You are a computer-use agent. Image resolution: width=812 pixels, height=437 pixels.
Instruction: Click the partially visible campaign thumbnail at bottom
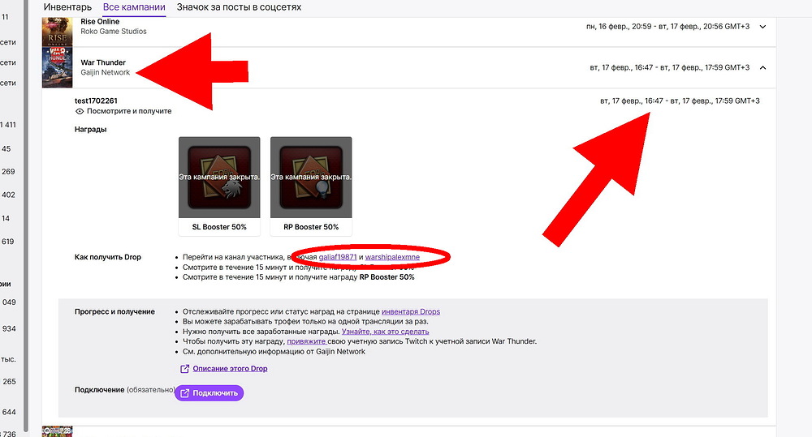[58, 431]
